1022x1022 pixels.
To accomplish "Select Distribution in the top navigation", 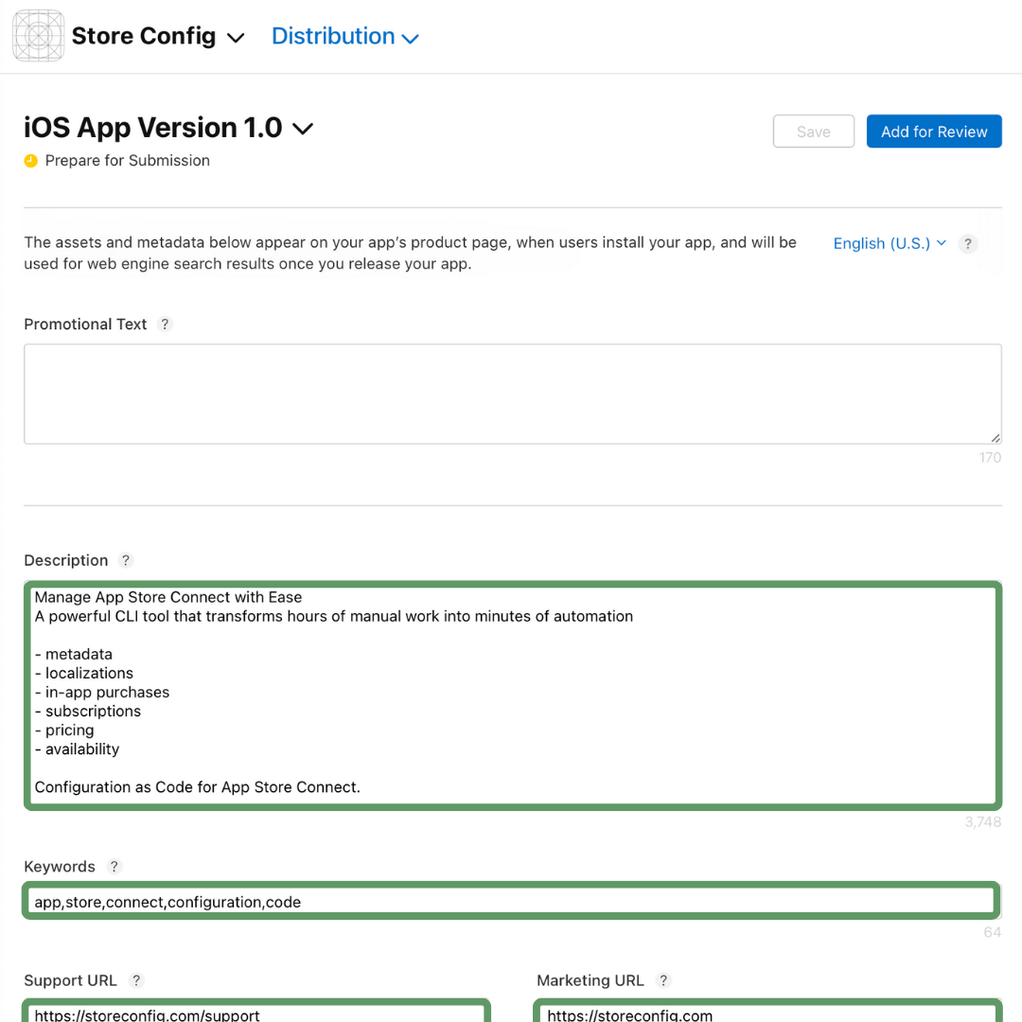I will (333, 36).
